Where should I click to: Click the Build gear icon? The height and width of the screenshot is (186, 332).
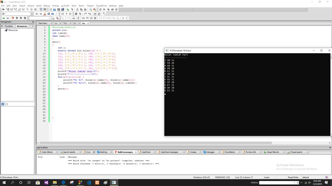(x=100, y=9)
